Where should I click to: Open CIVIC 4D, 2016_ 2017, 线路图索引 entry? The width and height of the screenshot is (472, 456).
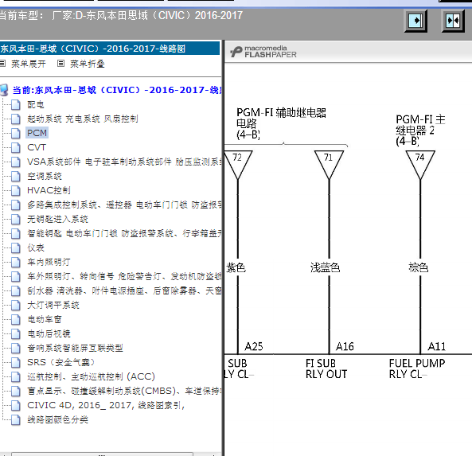(x=106, y=405)
